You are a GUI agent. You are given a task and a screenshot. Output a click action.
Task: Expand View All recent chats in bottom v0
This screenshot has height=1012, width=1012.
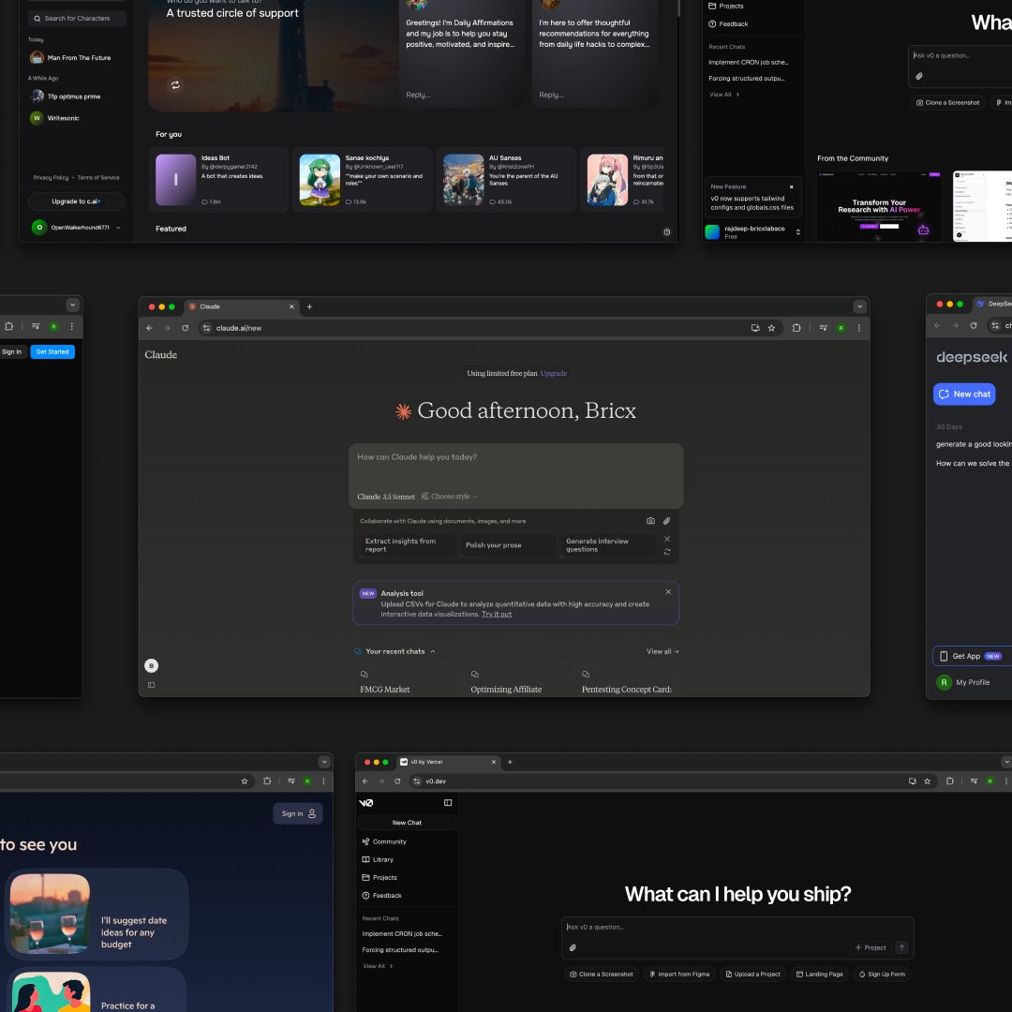pos(379,966)
